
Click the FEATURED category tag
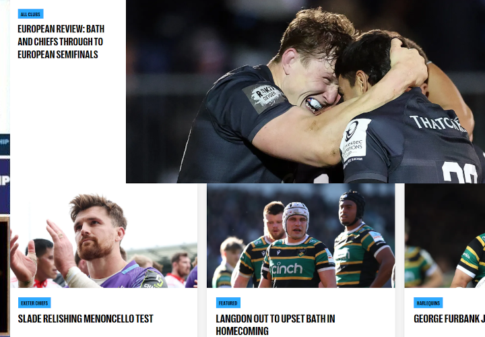click(x=228, y=303)
